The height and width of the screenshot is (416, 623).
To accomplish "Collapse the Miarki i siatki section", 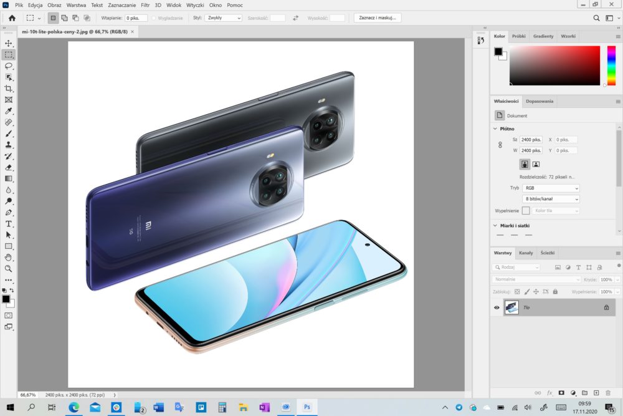I will click(495, 226).
